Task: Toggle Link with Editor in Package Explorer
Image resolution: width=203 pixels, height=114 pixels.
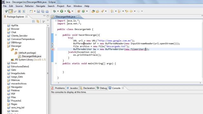Action: point(38,21)
